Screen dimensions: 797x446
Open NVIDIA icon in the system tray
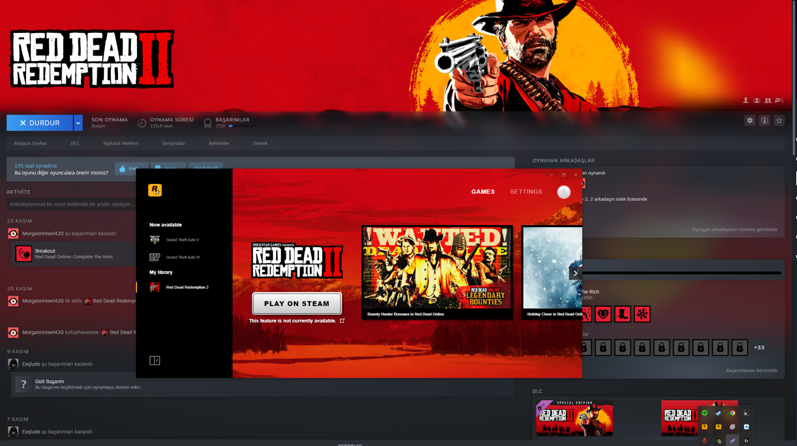point(719,441)
